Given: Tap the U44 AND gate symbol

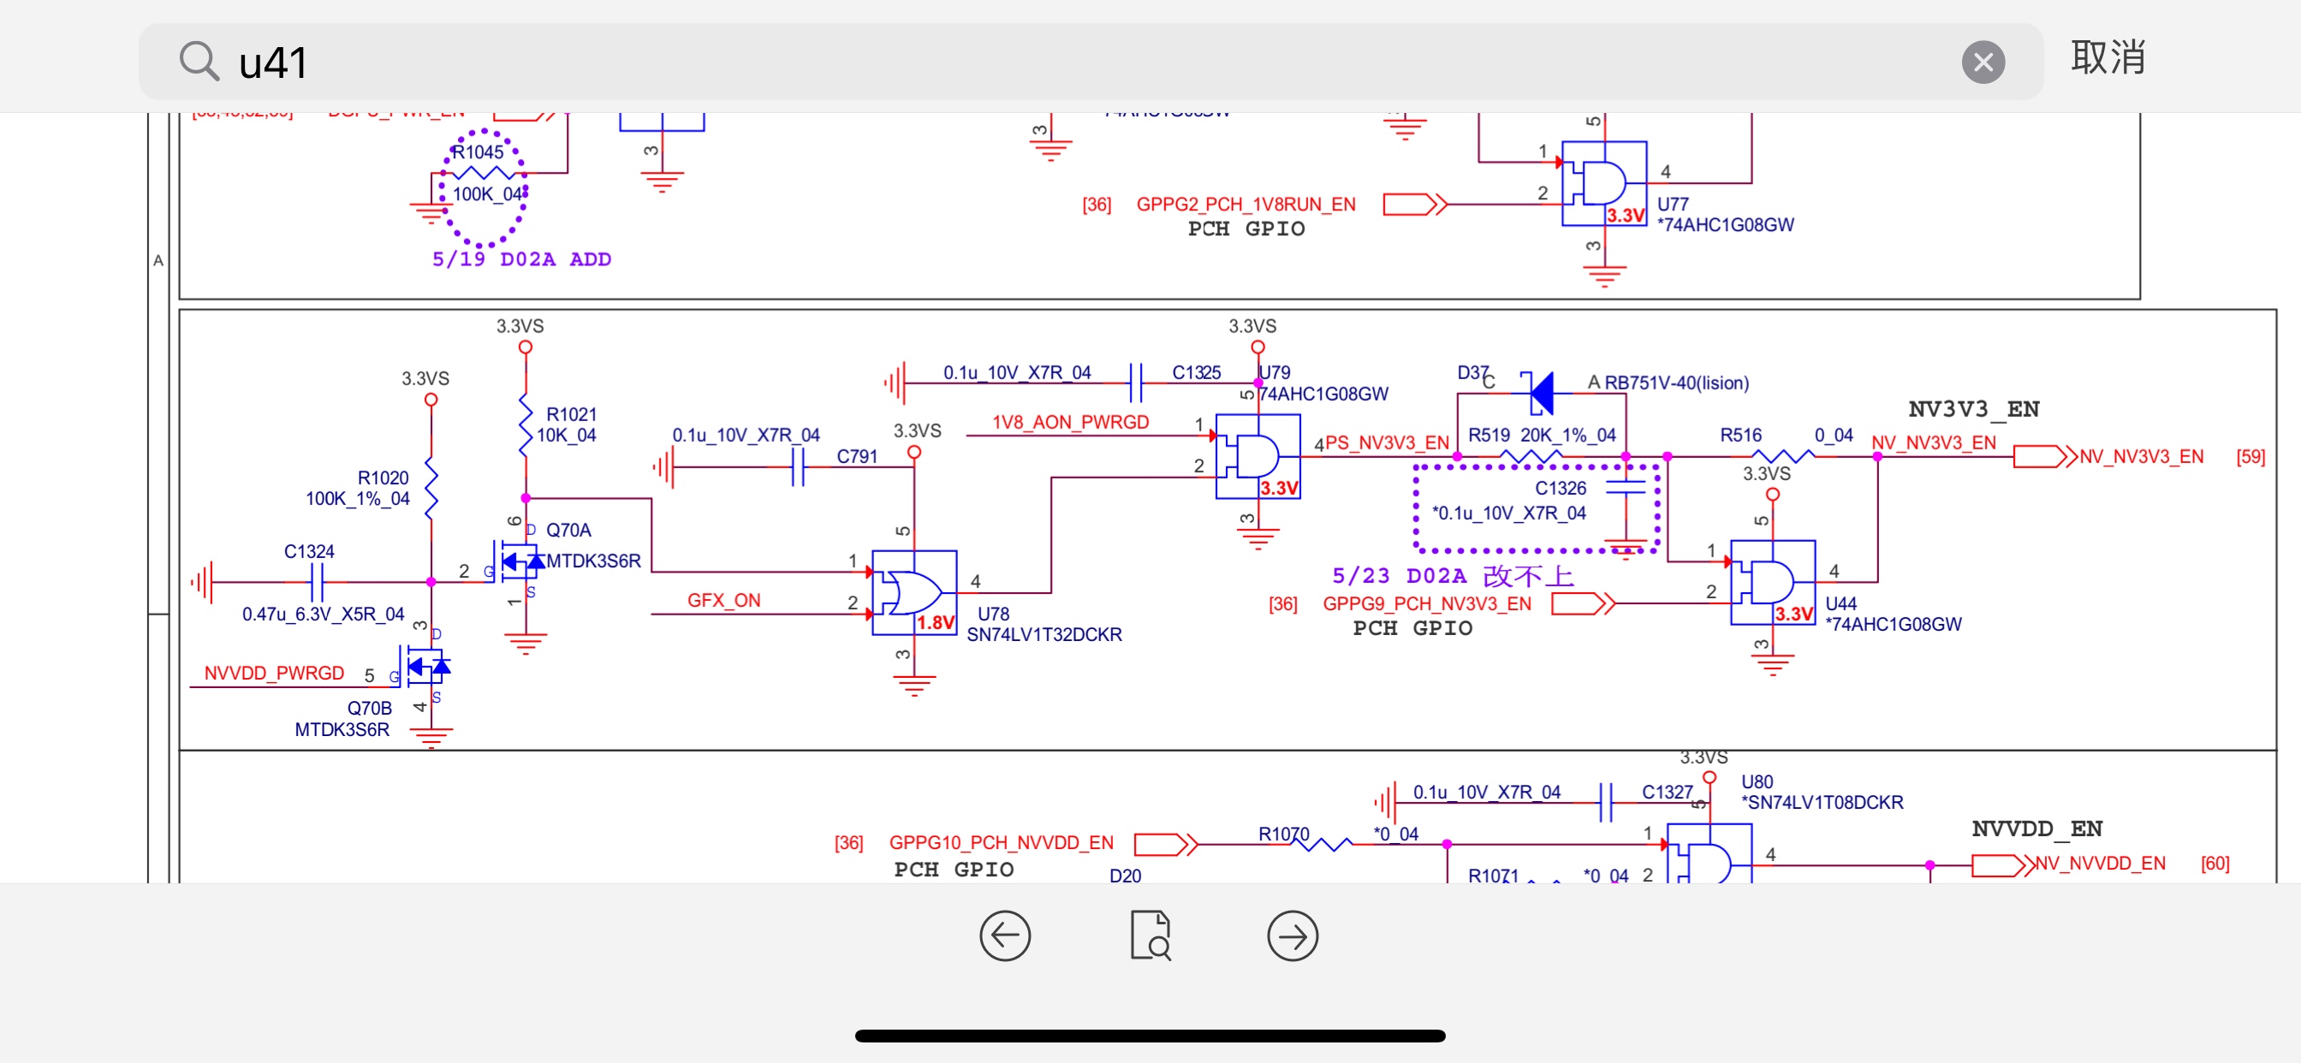Looking at the screenshot, I should [1772, 582].
